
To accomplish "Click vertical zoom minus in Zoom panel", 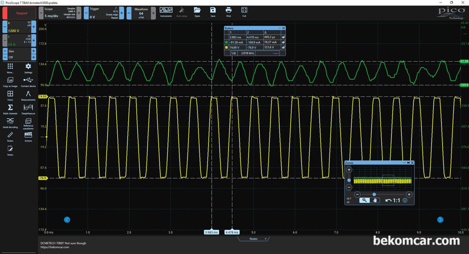I will tap(349, 187).
